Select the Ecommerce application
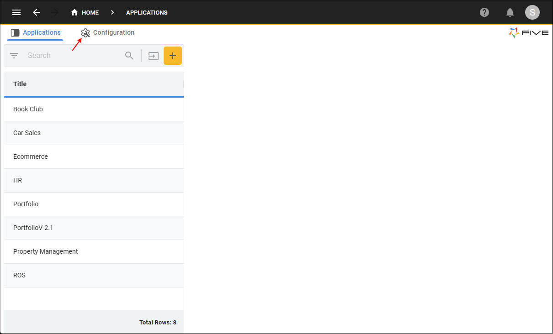The width and height of the screenshot is (553, 334). pyautogui.click(x=94, y=157)
